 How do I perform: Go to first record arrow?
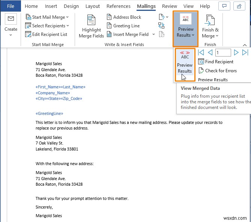[x=201, y=52]
